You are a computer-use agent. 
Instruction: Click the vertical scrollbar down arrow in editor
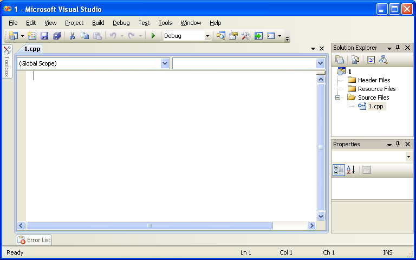point(321,216)
